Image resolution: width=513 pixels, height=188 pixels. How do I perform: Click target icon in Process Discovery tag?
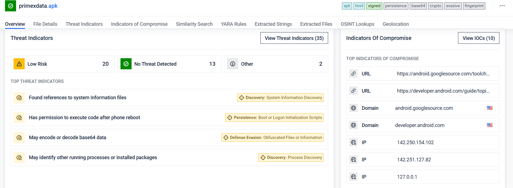(263, 157)
